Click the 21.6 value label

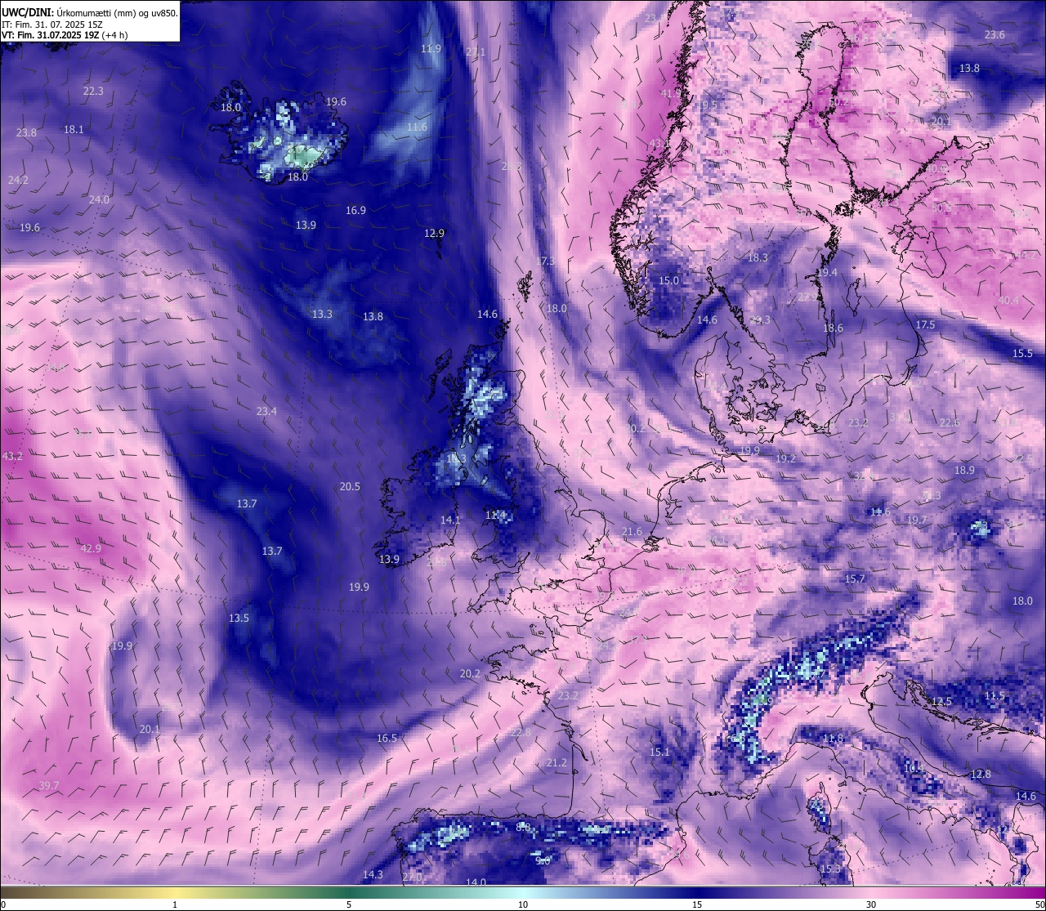point(632,531)
